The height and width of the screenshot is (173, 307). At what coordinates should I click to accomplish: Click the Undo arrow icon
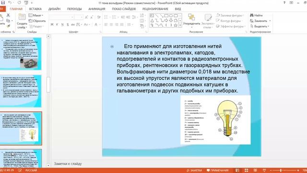(x=10, y=3)
